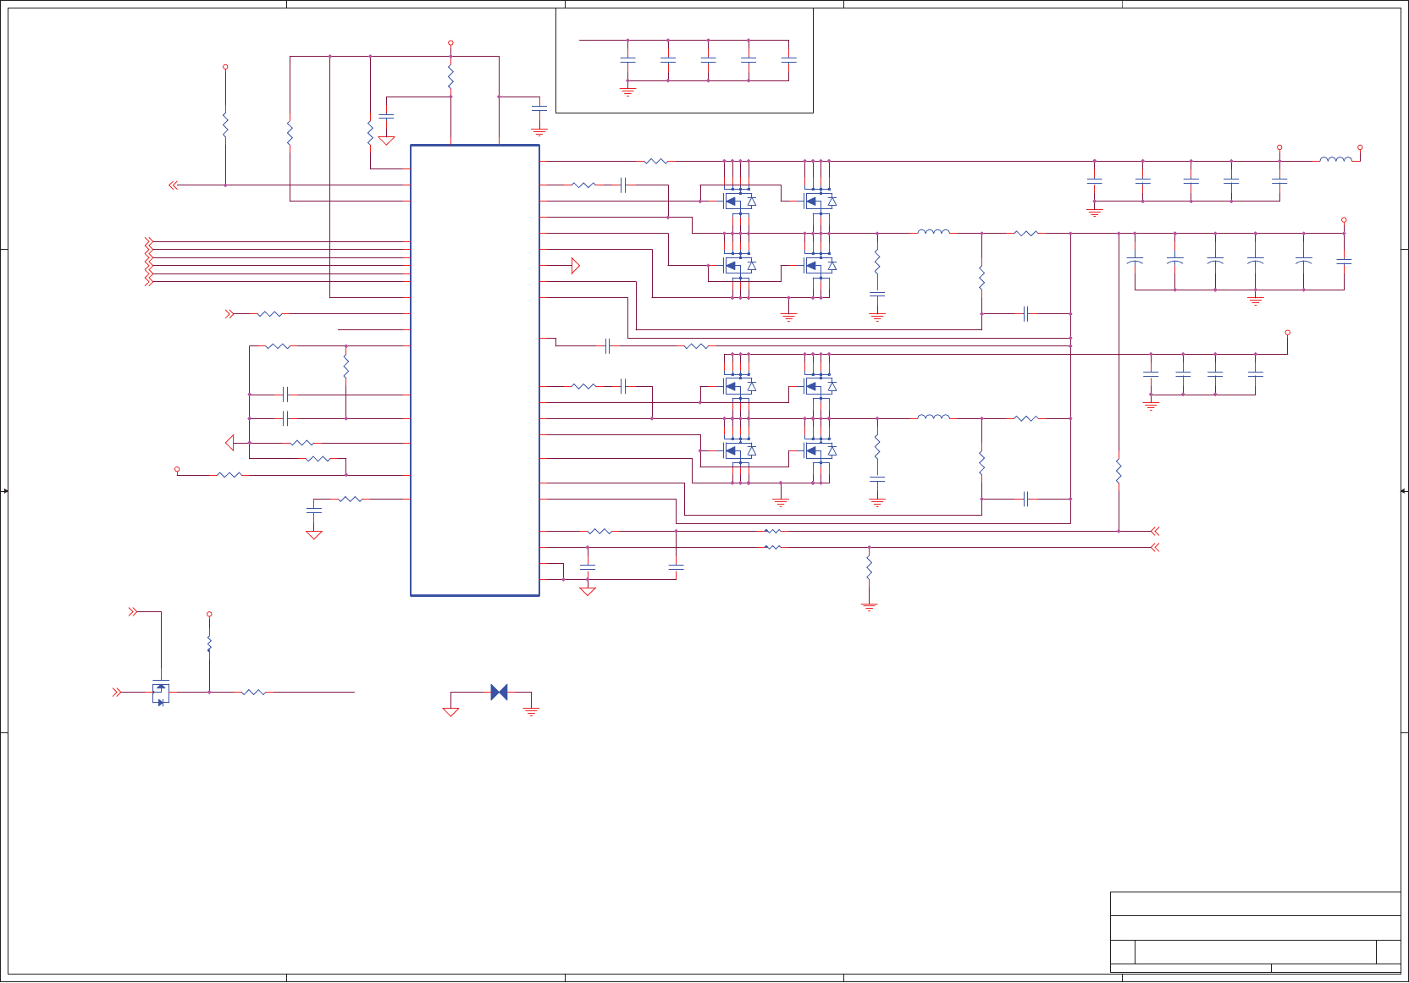Select the large blue controller IC rectangle
Screen dimensions: 1409x983
(475, 370)
